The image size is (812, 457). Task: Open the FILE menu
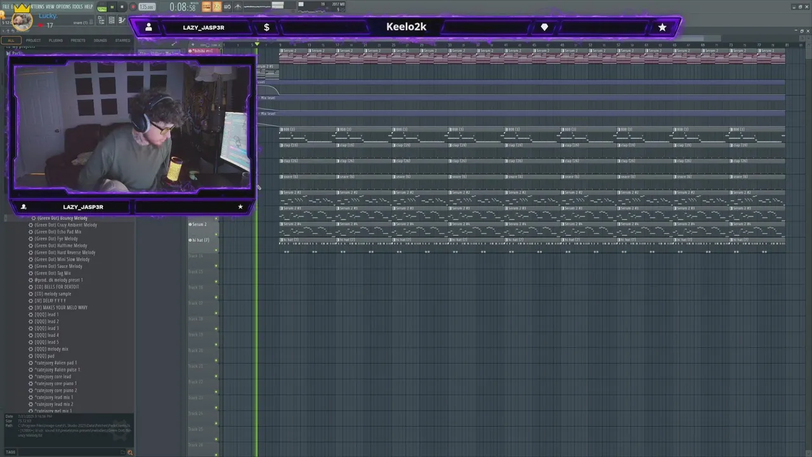point(6,6)
